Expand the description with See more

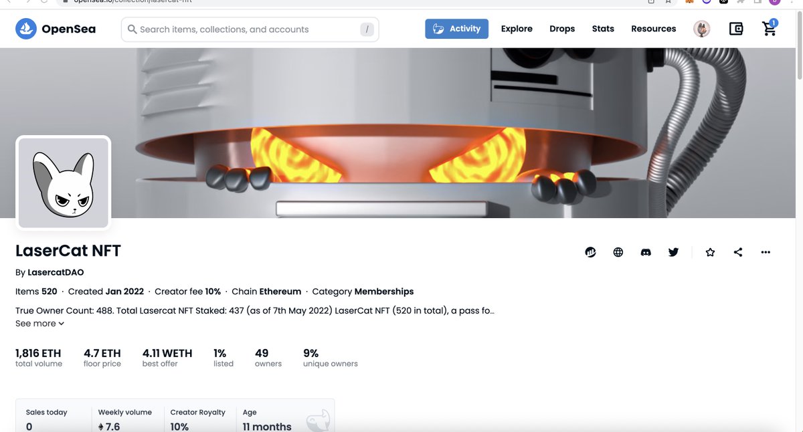tap(40, 324)
